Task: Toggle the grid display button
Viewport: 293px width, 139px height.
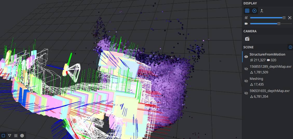Action: pyautogui.click(x=247, y=11)
